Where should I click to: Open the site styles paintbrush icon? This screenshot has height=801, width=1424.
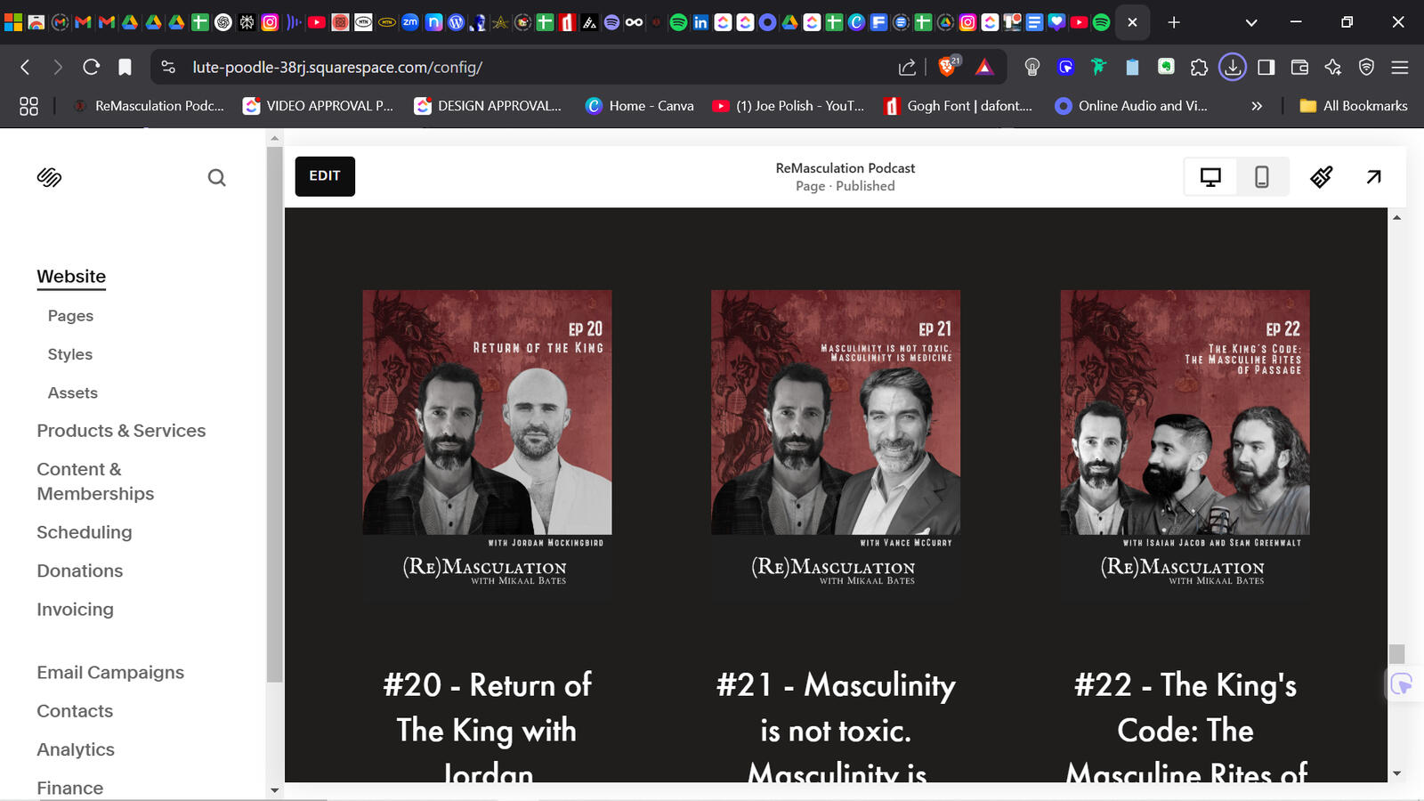1322,177
